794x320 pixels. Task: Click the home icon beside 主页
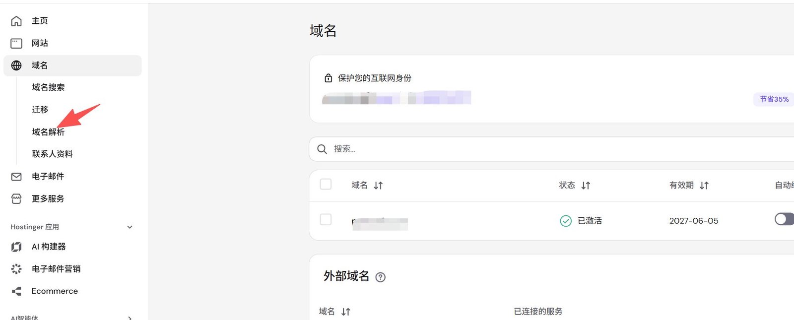click(x=16, y=21)
